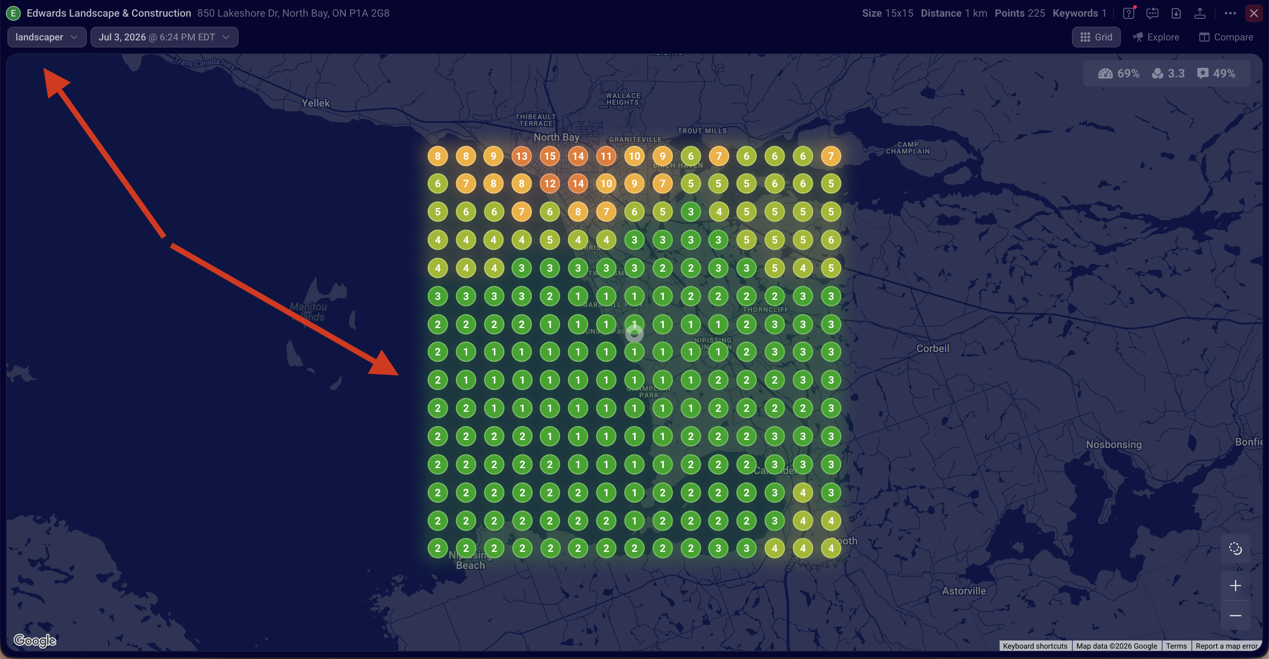This screenshot has height=659, width=1269.
Task: Click the 49% review share value
Action: coord(1224,74)
